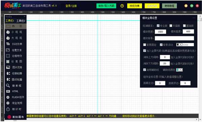The image size is (202, 122).
Task: Select the 小旺旺 tool icon
Action: [x=8, y=32]
